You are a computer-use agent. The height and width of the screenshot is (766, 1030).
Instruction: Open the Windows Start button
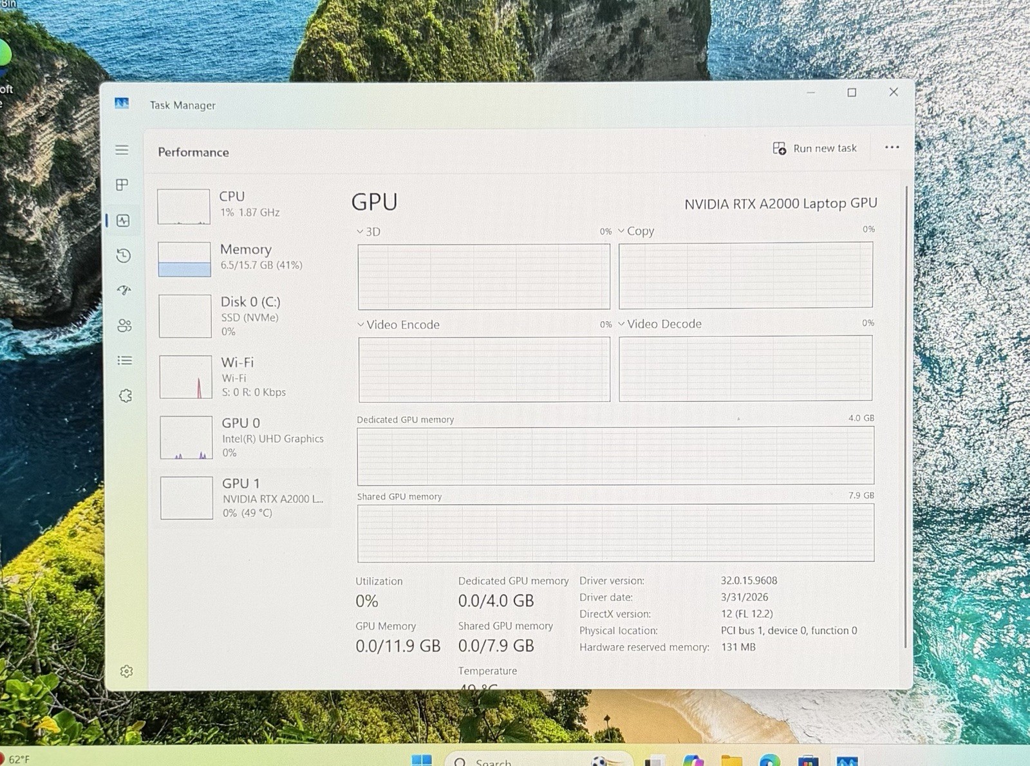click(x=422, y=760)
